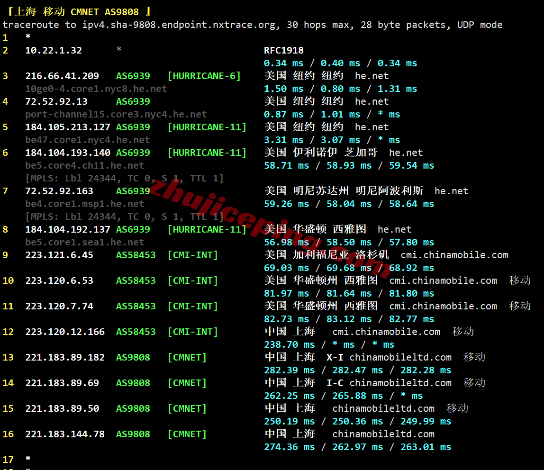
Task: Click latency value 250.19 ms
Action: click(290, 422)
